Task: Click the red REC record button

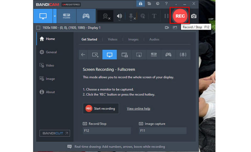Action: pos(180,16)
